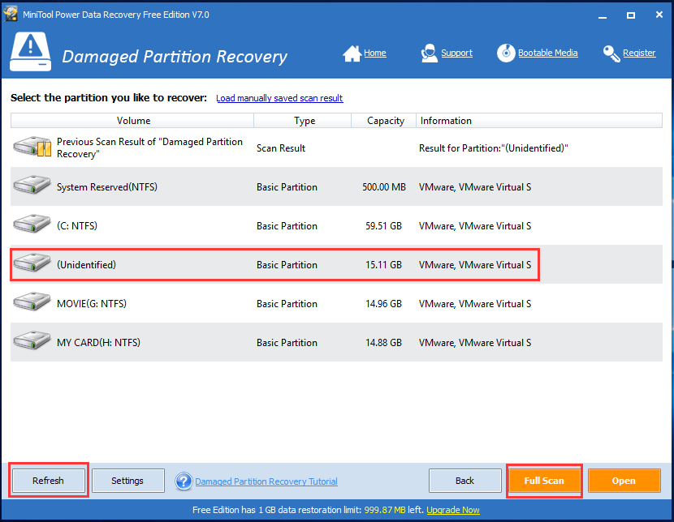The height and width of the screenshot is (522, 674).
Task: Open Load manually saved scan result link
Action: 279,98
